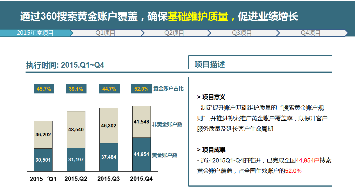Image resolution: width=355 pixels, height=195 pixels.
Task: Select the Q3项目 chevron tab
Action: click(x=242, y=33)
